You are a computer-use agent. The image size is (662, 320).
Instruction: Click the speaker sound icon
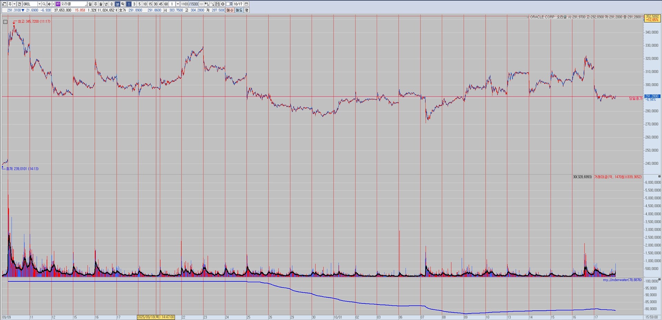click(49, 4)
